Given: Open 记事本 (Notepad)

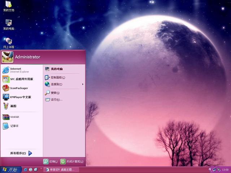Looking at the screenshot, I should pos(14,126).
